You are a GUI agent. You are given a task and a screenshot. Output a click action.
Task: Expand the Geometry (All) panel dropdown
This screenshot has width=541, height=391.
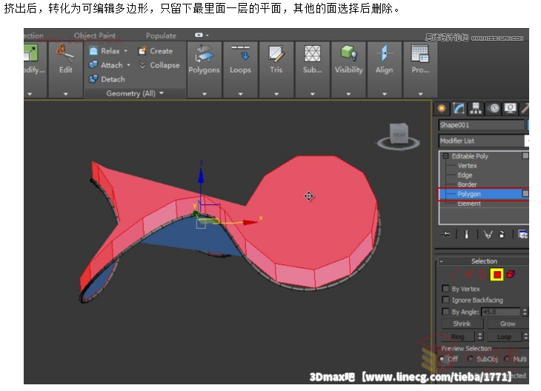162,93
